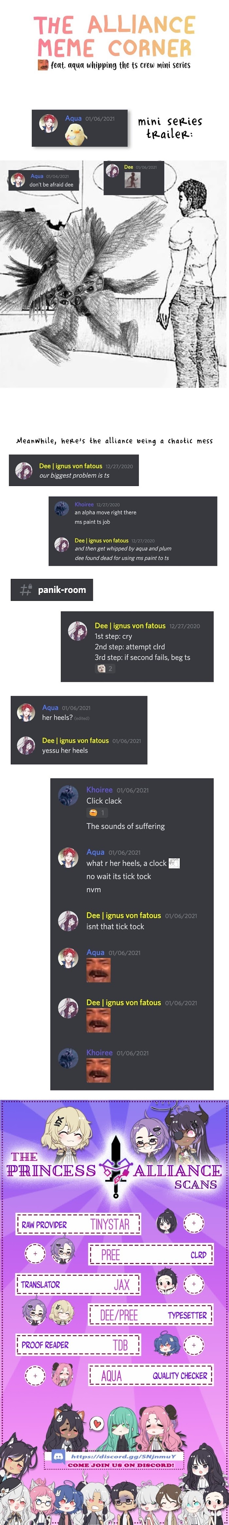
Task: Click the panik-room channel hash icon
Action: (x=26, y=590)
